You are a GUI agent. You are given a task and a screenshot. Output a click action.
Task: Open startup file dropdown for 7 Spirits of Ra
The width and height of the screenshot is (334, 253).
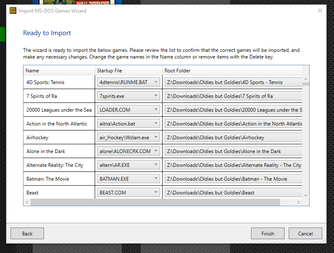pyautogui.click(x=128, y=96)
